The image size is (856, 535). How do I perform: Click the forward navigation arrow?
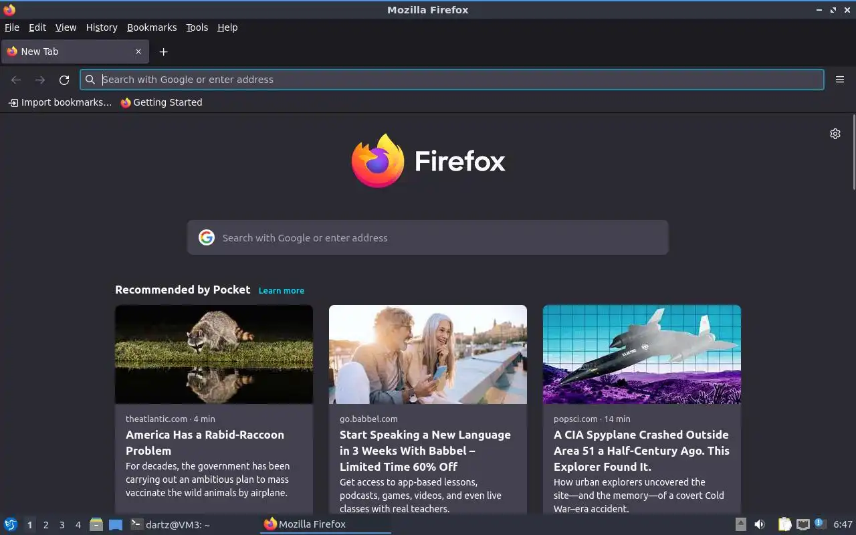[40, 80]
